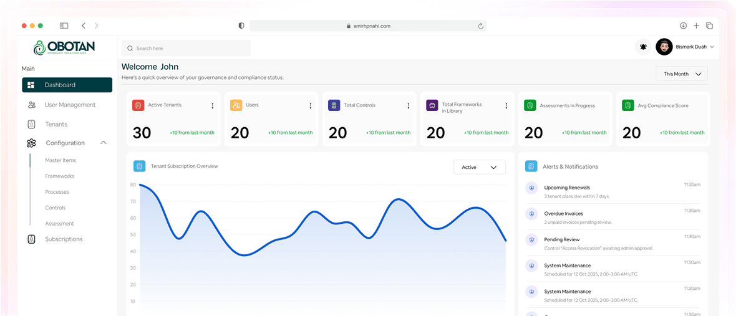Click the notification bell icon
Viewport: 736px width, 316px height.
click(x=643, y=47)
